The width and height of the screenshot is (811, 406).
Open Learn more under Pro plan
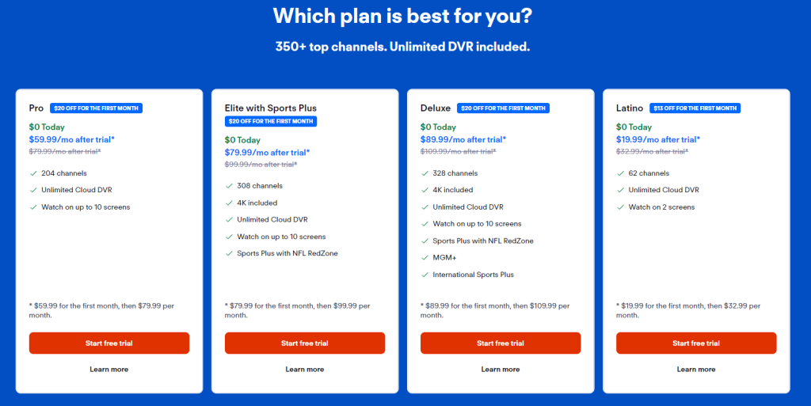(109, 370)
